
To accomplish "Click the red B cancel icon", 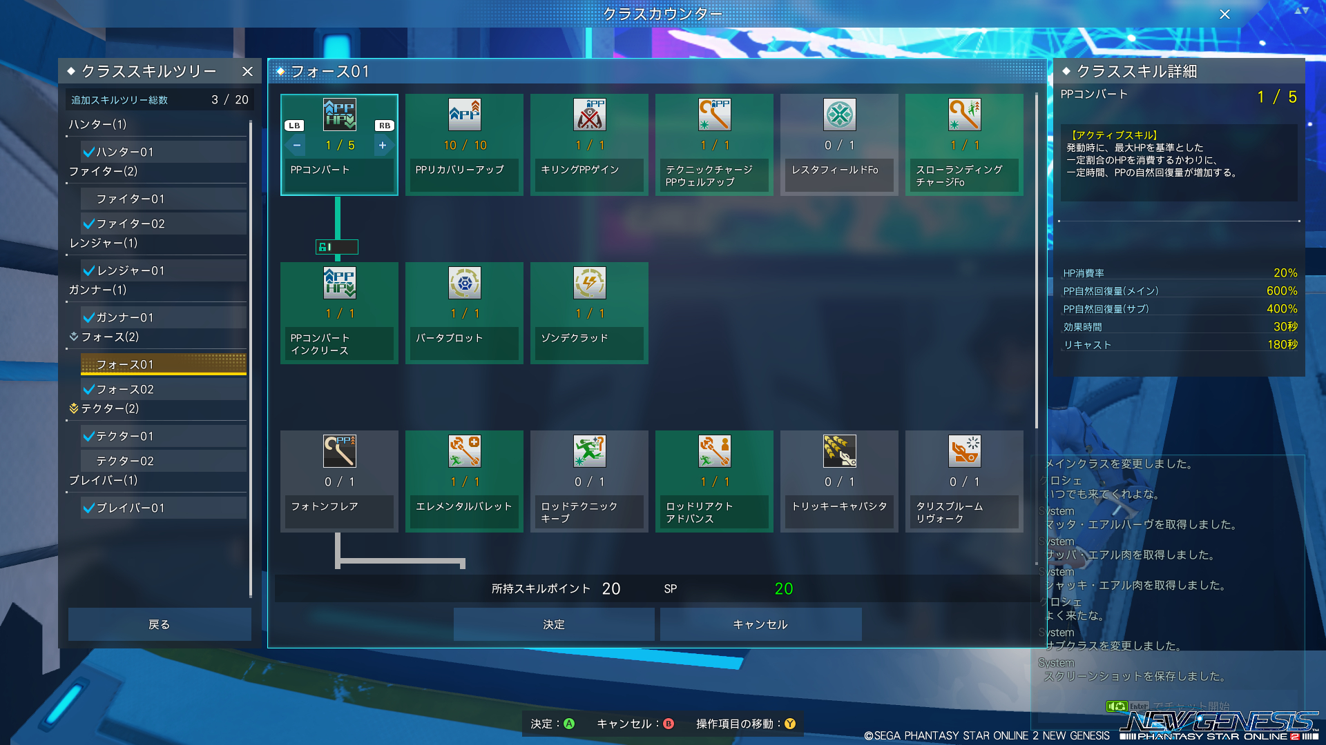I will 669,724.
